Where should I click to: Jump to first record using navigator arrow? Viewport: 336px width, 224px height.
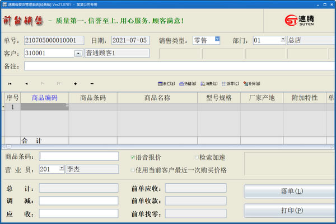(10, 84)
